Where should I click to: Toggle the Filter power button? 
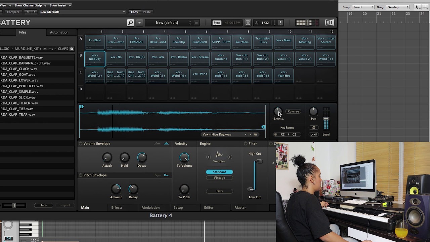tap(246, 144)
